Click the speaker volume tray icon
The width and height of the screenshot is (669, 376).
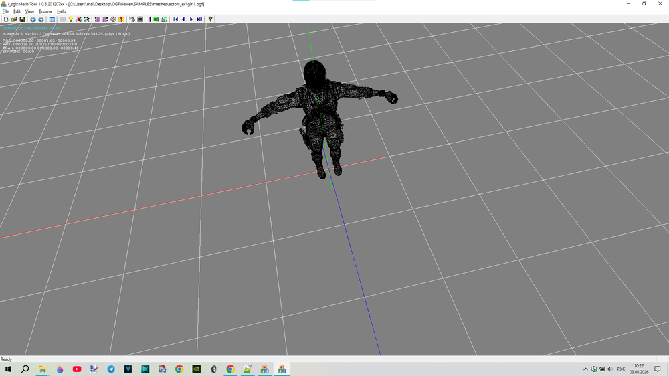click(x=610, y=369)
